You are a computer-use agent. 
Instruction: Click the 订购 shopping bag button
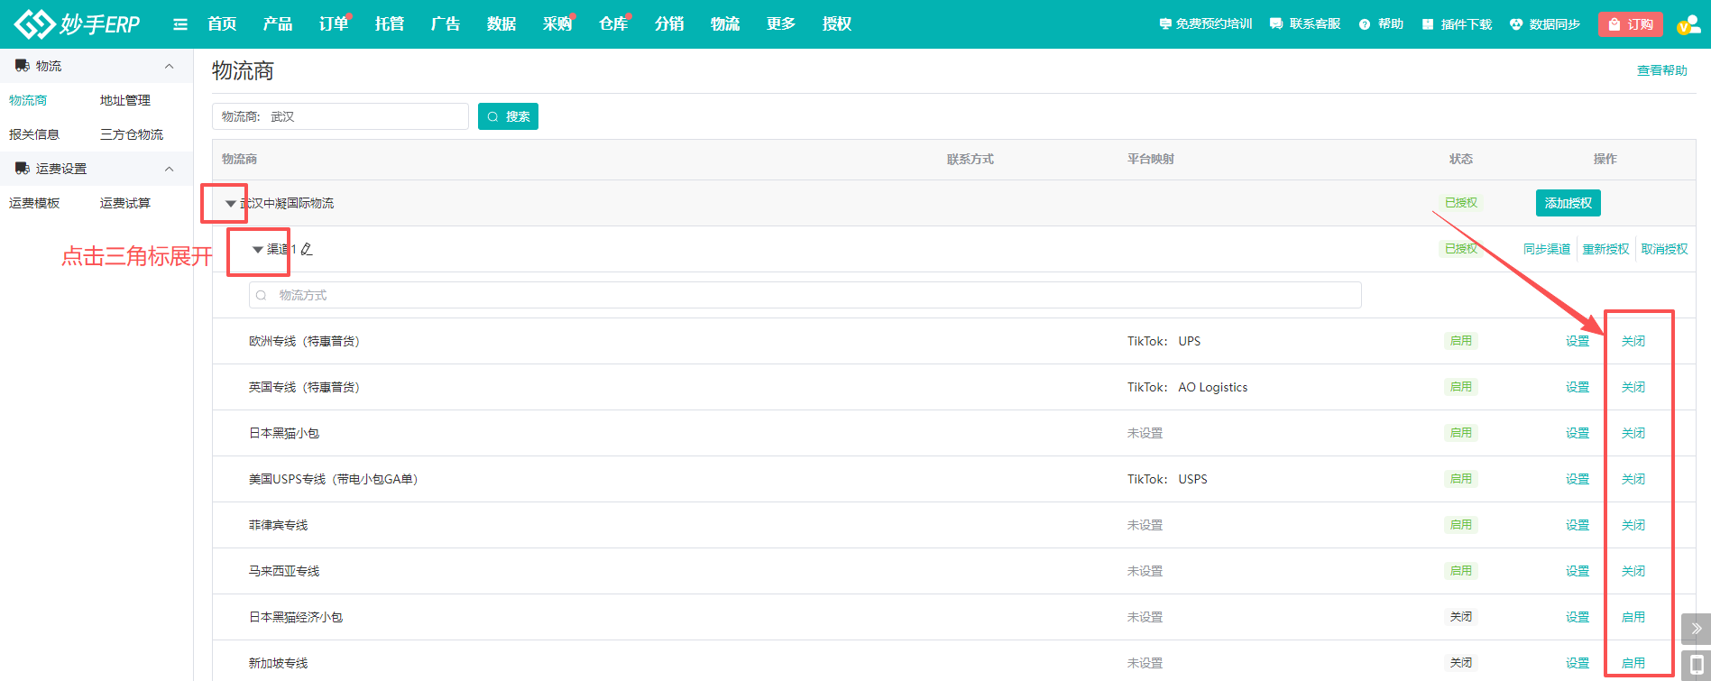click(x=1630, y=24)
